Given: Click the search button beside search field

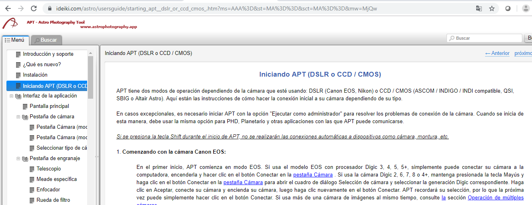Looking at the screenshot, I should (528, 38).
